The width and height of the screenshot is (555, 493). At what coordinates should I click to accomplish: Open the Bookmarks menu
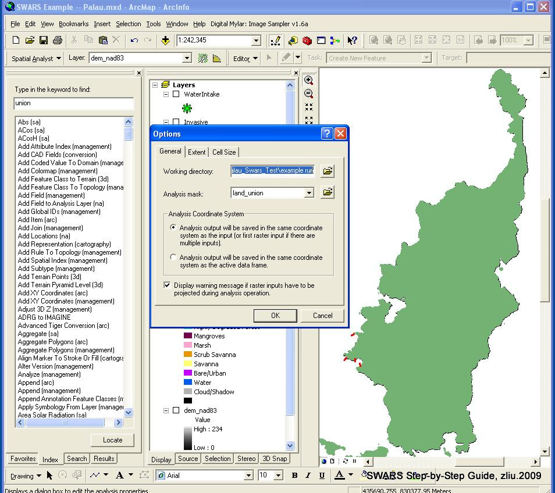click(x=74, y=24)
